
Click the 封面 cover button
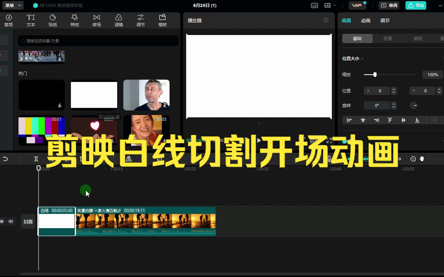(28, 222)
